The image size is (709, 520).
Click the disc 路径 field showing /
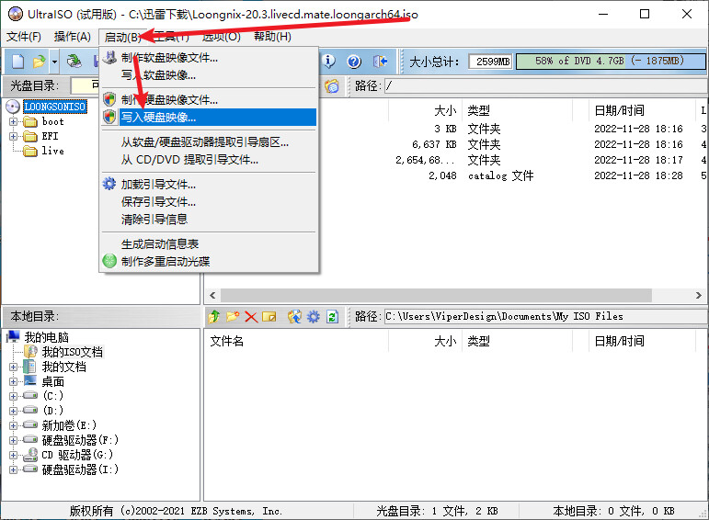point(545,85)
